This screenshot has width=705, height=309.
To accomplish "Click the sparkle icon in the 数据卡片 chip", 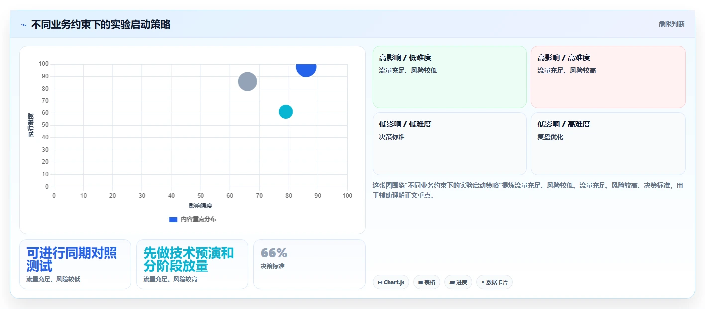I will tap(483, 283).
